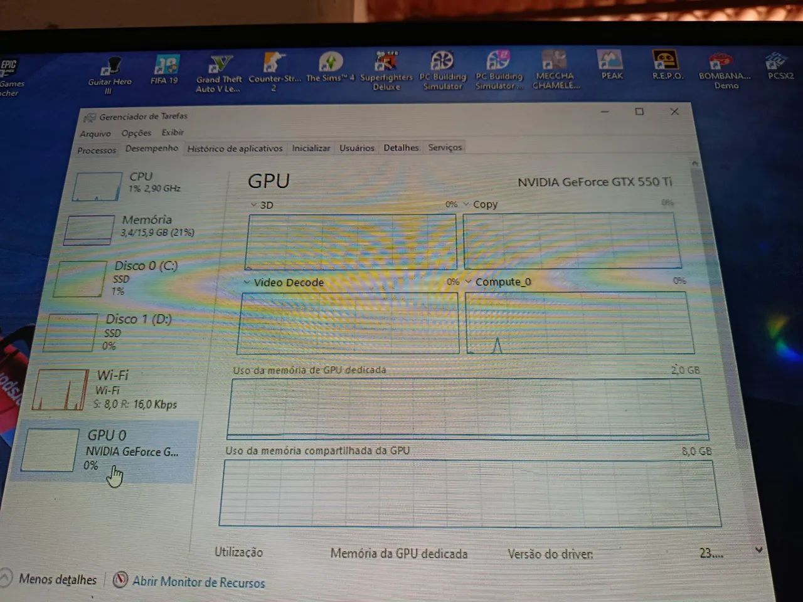Image resolution: width=803 pixels, height=602 pixels.
Task: Select the Grand Theft Auto V desktop icon
Action: point(219,73)
